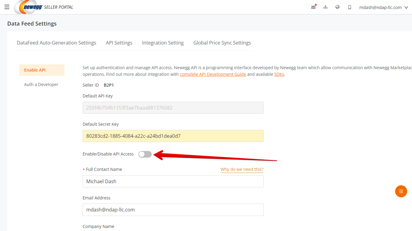Switch to DataFeed Auto-Generation Settings tab
The width and height of the screenshot is (412, 231).
[x=56, y=43]
